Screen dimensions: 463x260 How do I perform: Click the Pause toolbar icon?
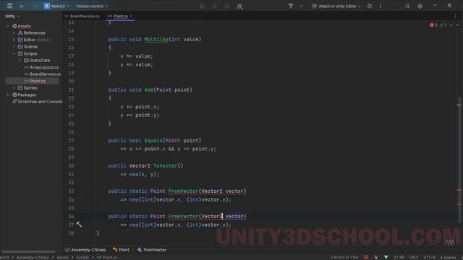214,6
